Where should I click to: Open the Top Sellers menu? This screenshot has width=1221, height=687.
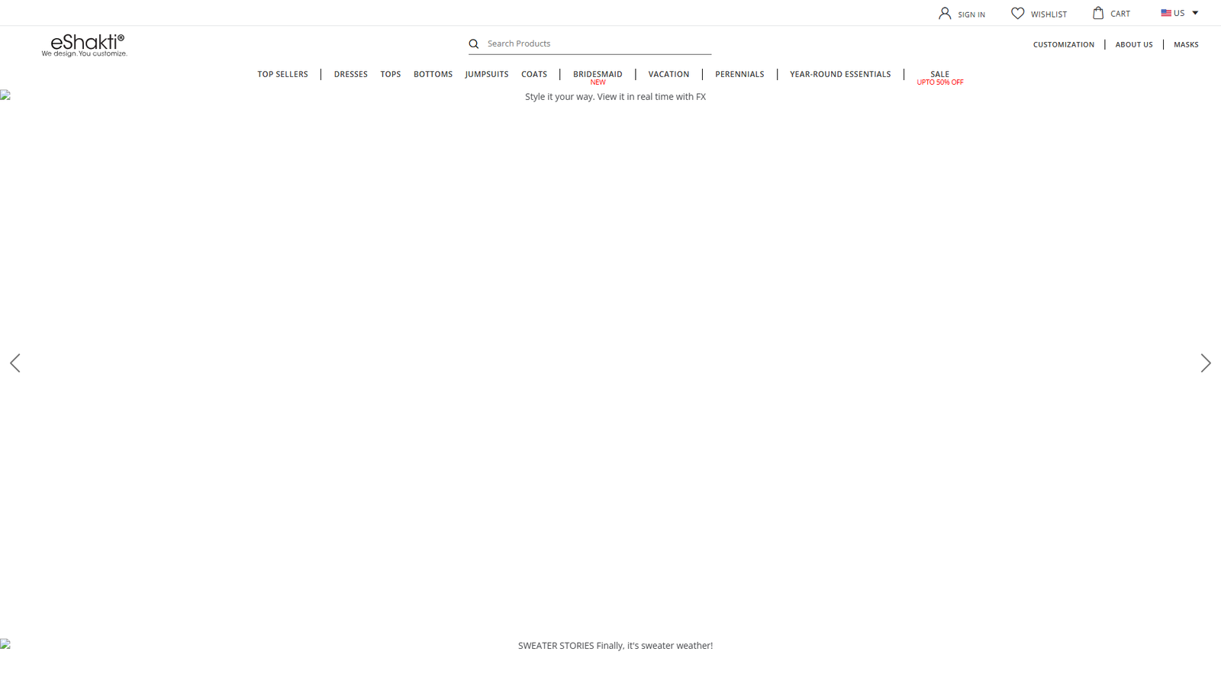[x=282, y=74]
